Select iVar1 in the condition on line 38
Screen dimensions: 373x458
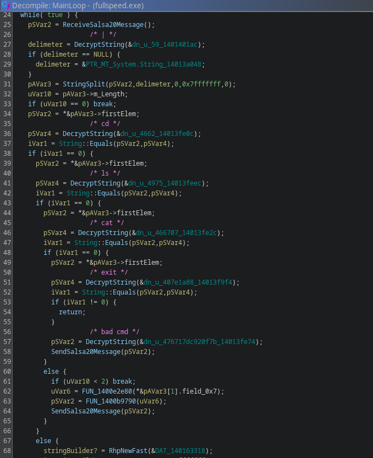tap(53, 154)
